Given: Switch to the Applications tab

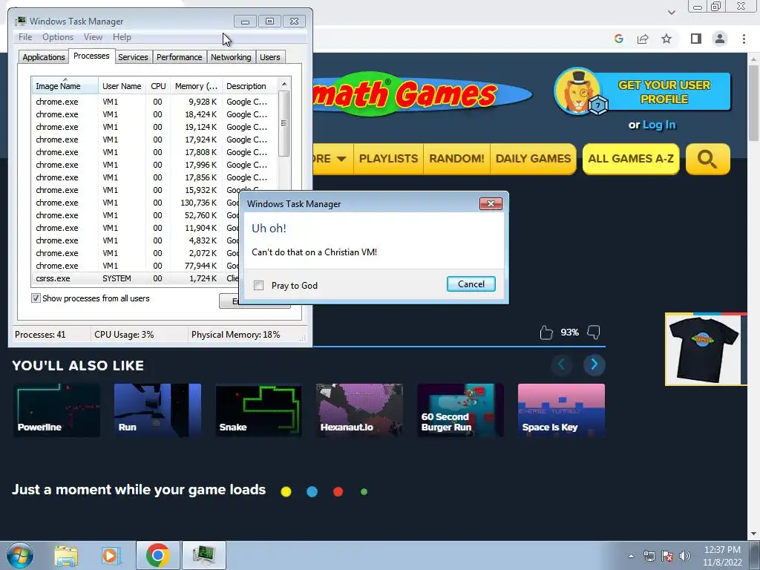Looking at the screenshot, I should tap(44, 57).
